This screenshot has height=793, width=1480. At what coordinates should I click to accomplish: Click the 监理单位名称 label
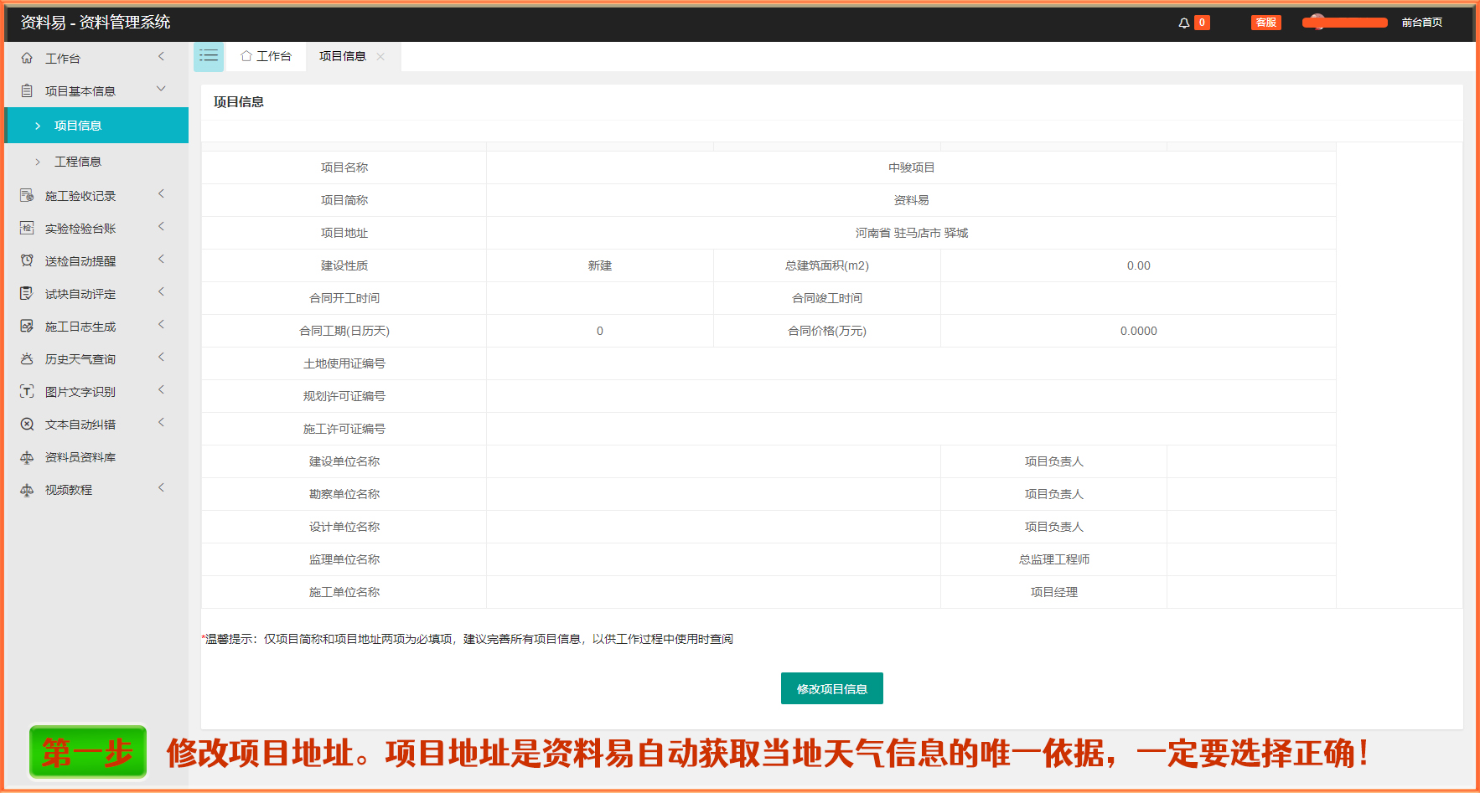click(x=344, y=559)
